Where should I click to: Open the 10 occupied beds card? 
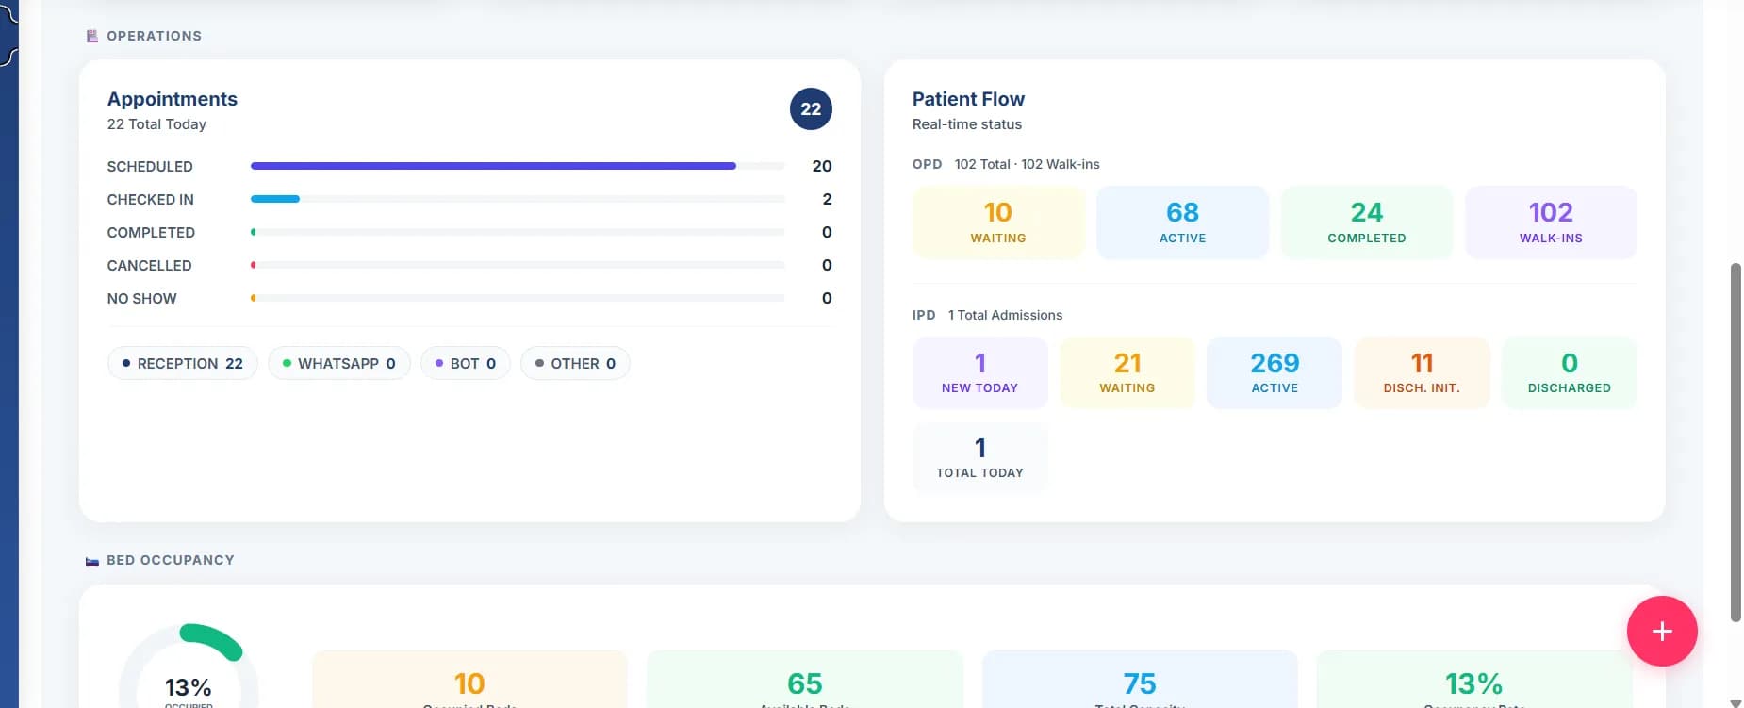click(x=469, y=681)
